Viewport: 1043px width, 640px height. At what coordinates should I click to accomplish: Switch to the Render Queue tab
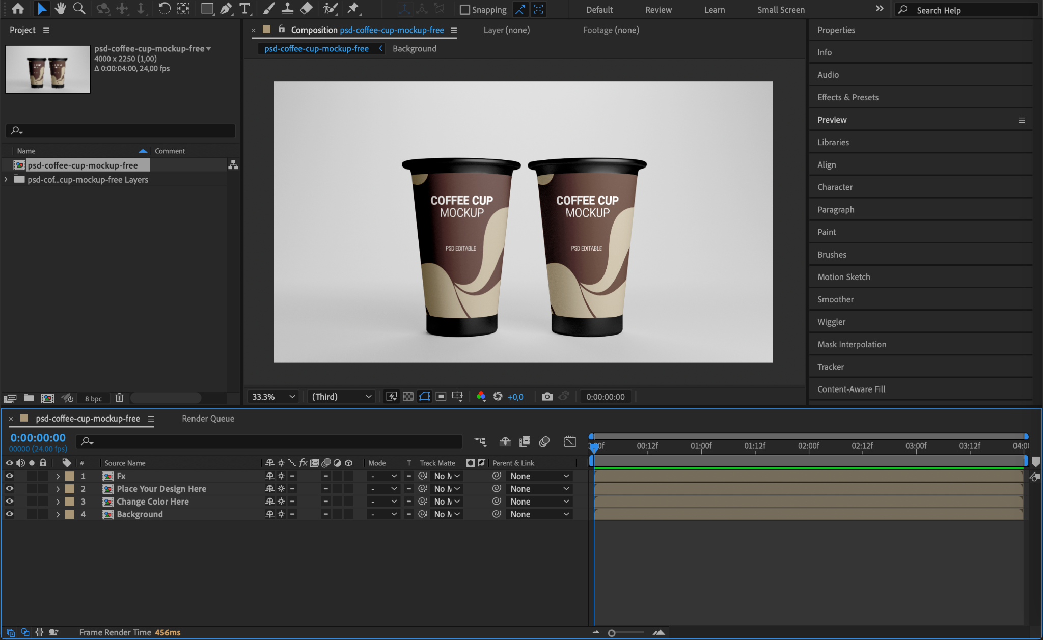click(x=208, y=419)
